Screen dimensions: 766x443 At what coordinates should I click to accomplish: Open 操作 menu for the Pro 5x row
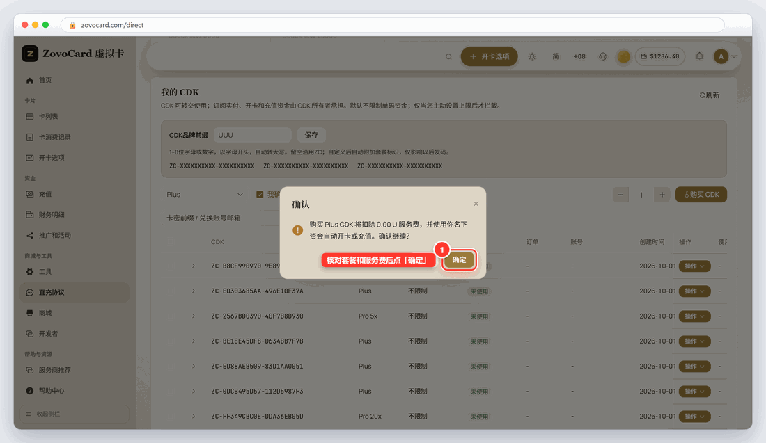click(694, 316)
